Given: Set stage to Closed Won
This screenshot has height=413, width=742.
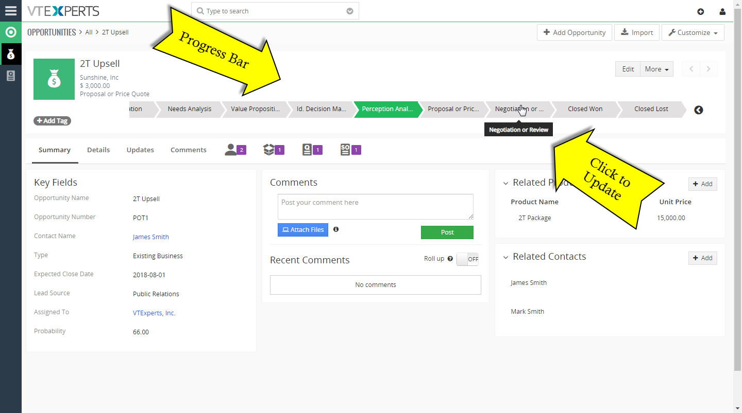Looking at the screenshot, I should click(585, 109).
